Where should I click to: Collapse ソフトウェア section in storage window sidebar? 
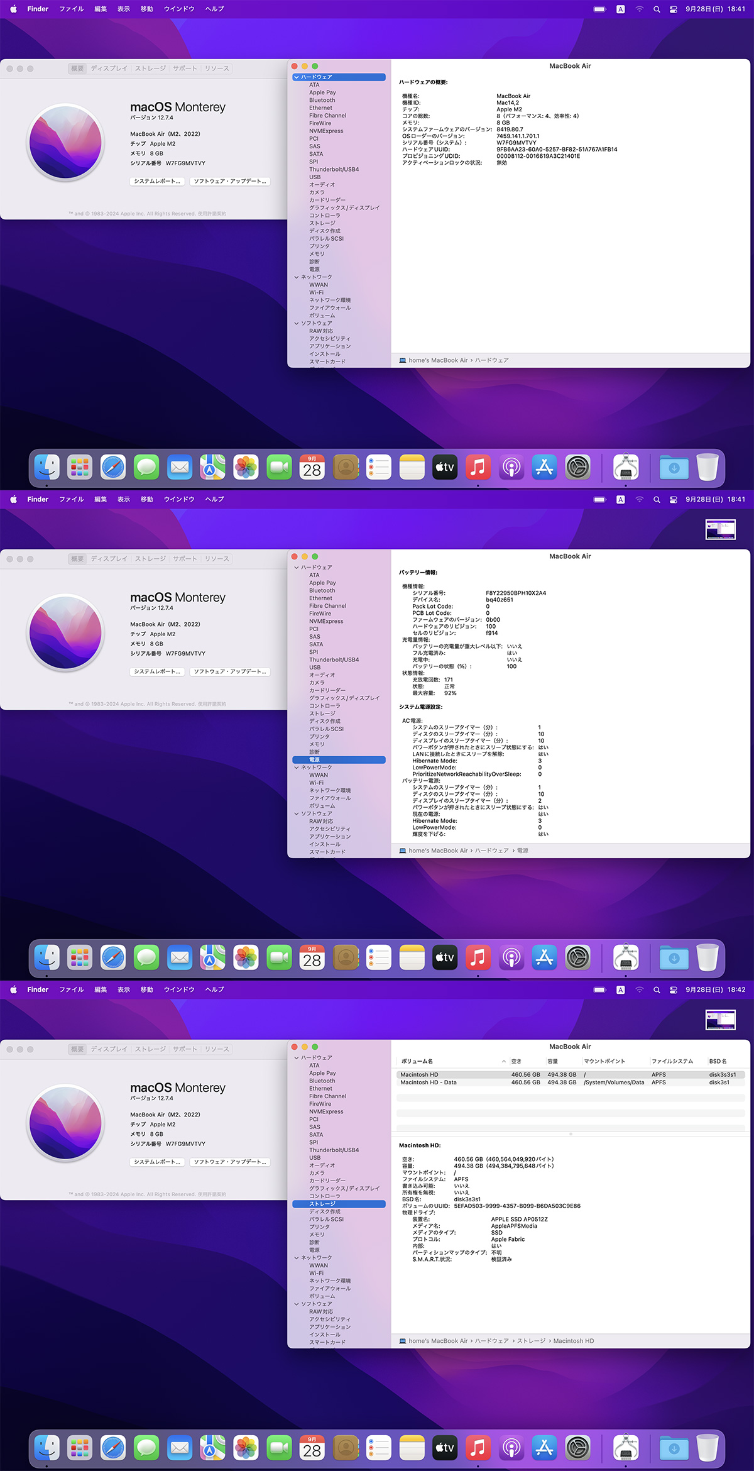coord(297,1304)
